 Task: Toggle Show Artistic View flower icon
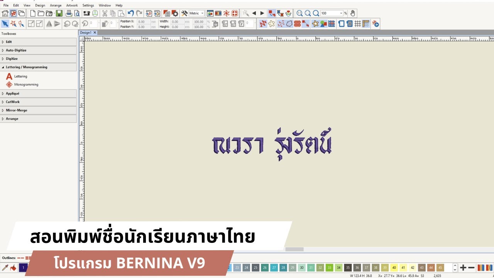coord(271,24)
